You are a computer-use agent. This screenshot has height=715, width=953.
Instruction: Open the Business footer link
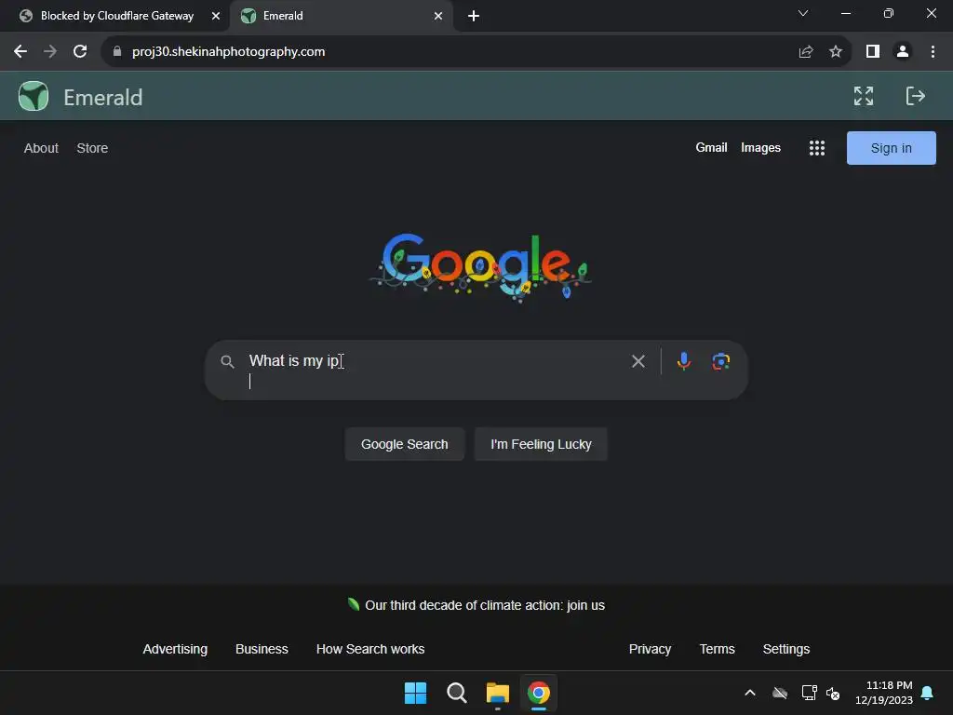click(262, 649)
